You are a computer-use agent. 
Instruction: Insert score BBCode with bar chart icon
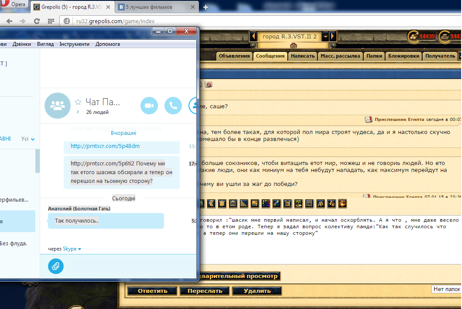(x=244, y=204)
